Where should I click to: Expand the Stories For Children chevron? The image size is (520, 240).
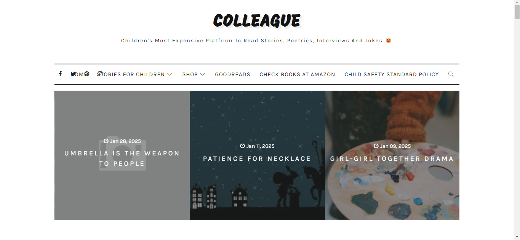click(170, 74)
